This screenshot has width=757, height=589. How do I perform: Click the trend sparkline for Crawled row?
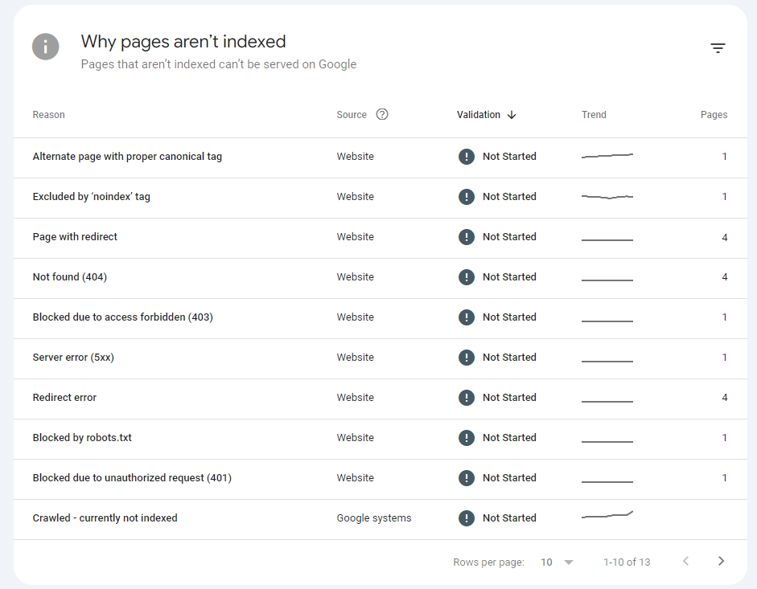tap(607, 515)
